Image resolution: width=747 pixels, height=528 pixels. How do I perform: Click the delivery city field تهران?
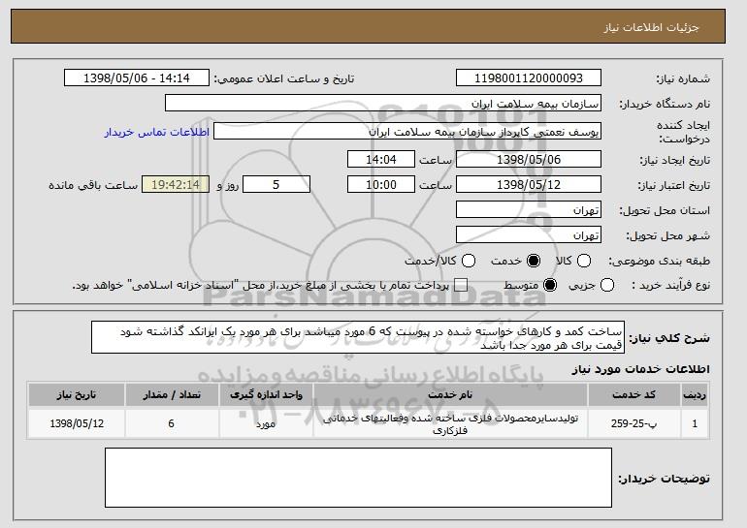[529, 235]
